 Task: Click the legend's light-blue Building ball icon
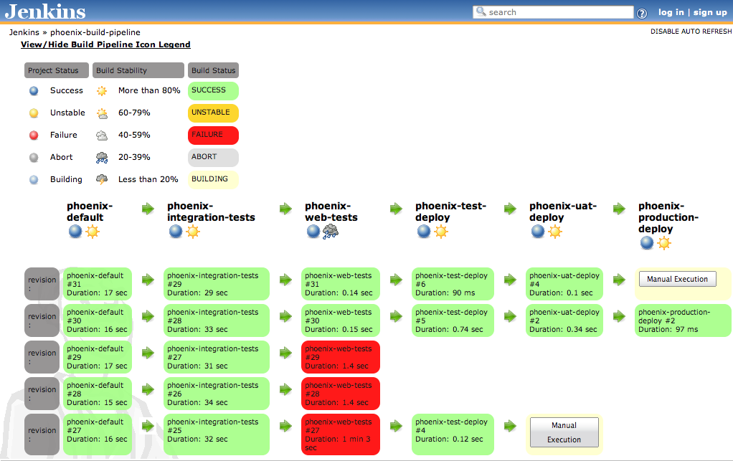click(x=34, y=180)
